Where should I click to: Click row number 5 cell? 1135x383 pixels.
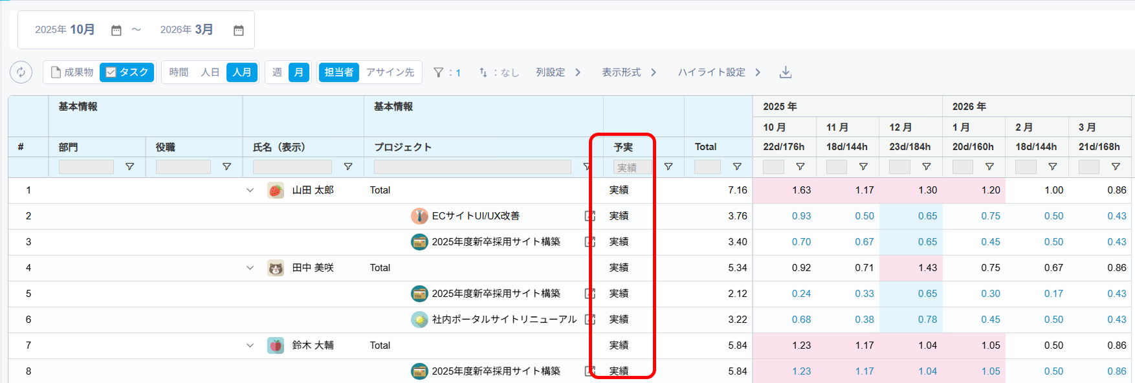(x=28, y=294)
